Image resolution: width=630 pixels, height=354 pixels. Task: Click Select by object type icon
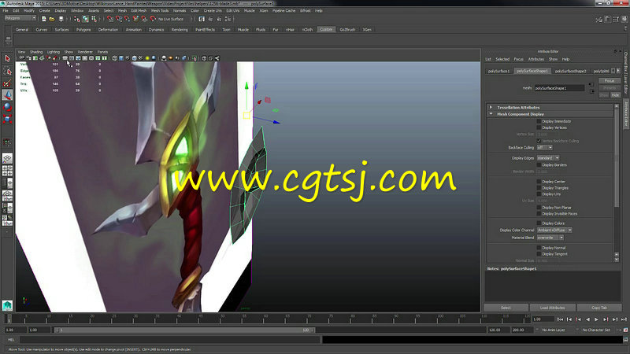point(85,19)
